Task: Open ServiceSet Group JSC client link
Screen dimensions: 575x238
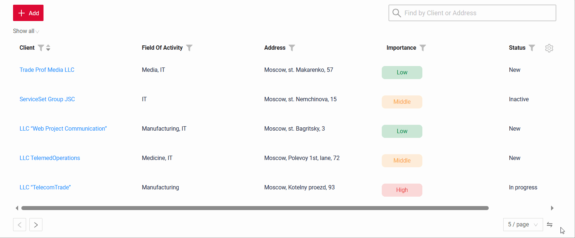Action: pyautogui.click(x=47, y=99)
